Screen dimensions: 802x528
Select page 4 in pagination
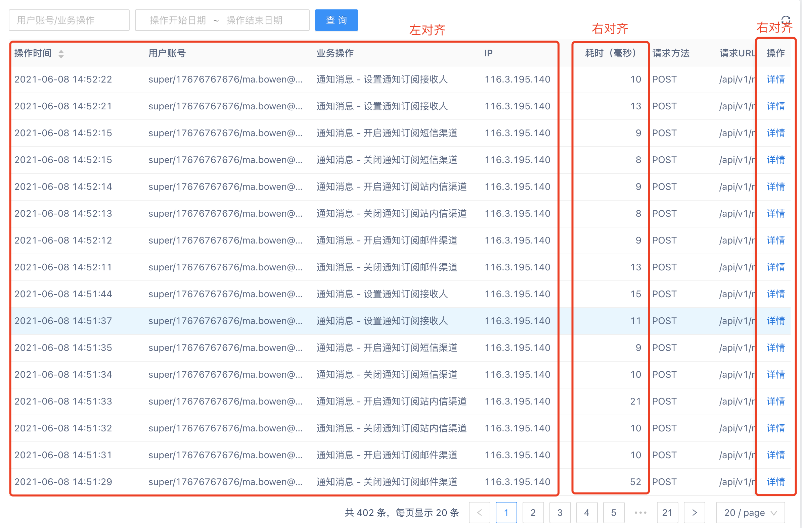point(587,513)
